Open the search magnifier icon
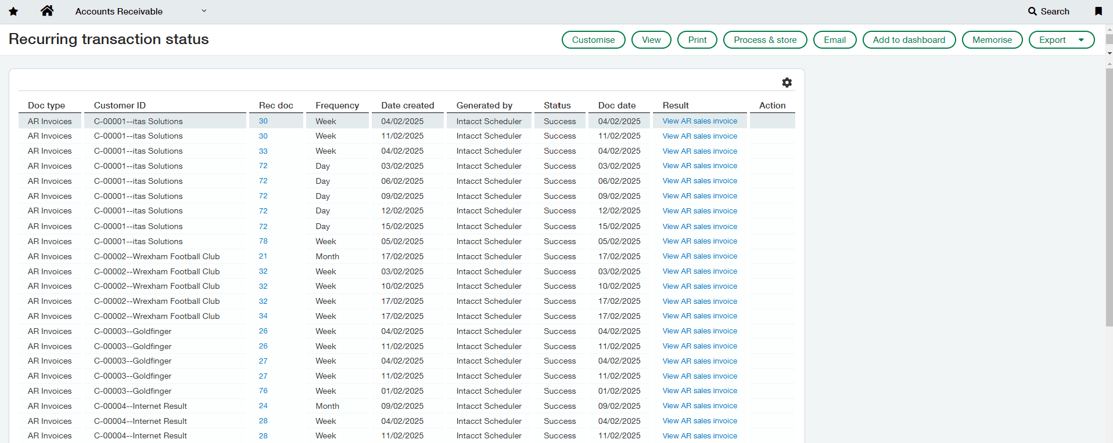Screen dimensions: 1113x443 click(x=1032, y=12)
